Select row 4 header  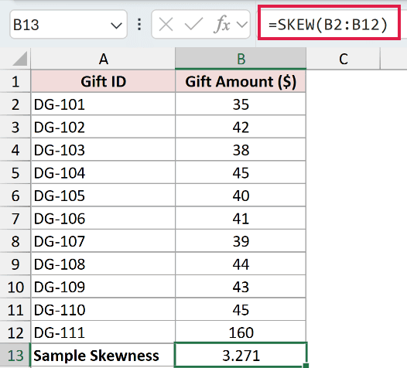pyautogui.click(x=15, y=150)
